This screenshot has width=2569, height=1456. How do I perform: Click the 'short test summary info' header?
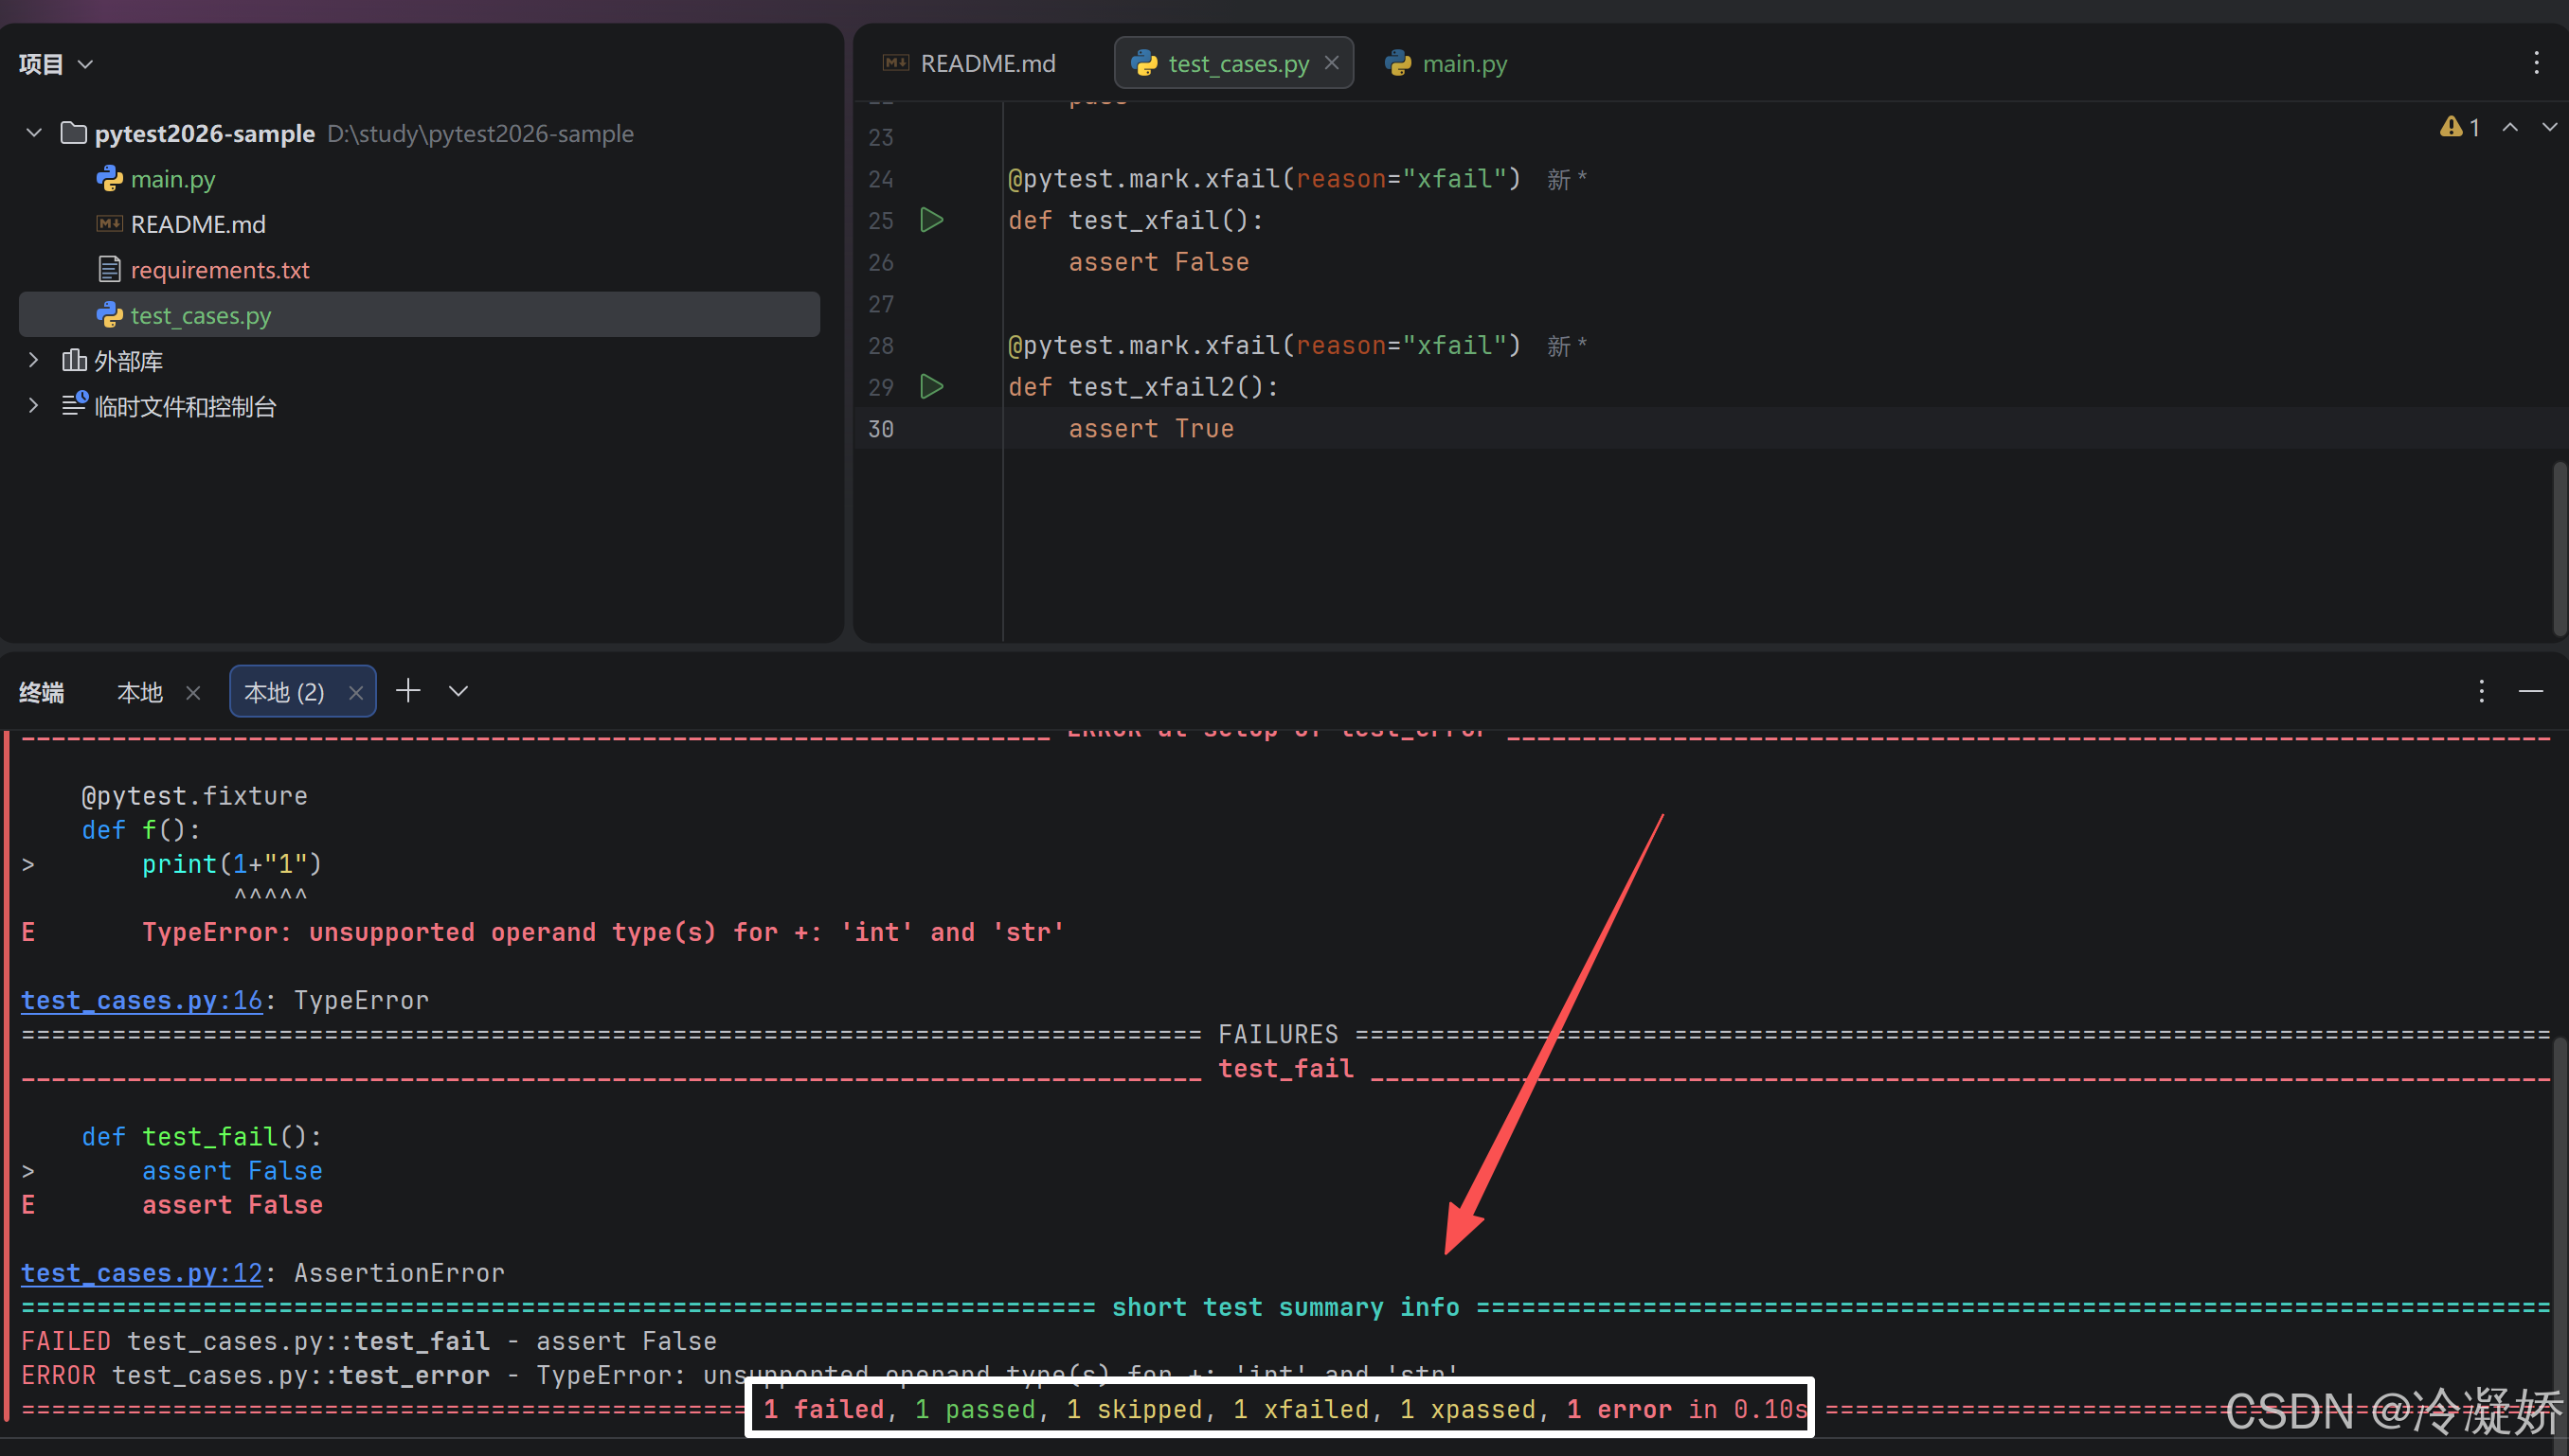pos(1285,1308)
